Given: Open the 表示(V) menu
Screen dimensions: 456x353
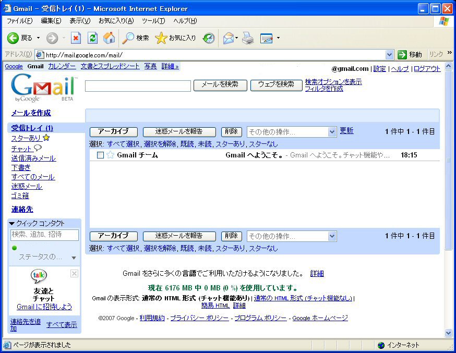Looking at the screenshot, I should click(x=80, y=21).
